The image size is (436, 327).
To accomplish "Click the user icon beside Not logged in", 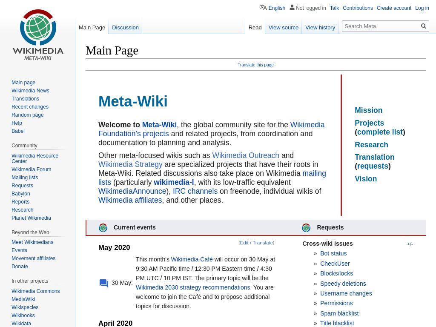I will (292, 8).
